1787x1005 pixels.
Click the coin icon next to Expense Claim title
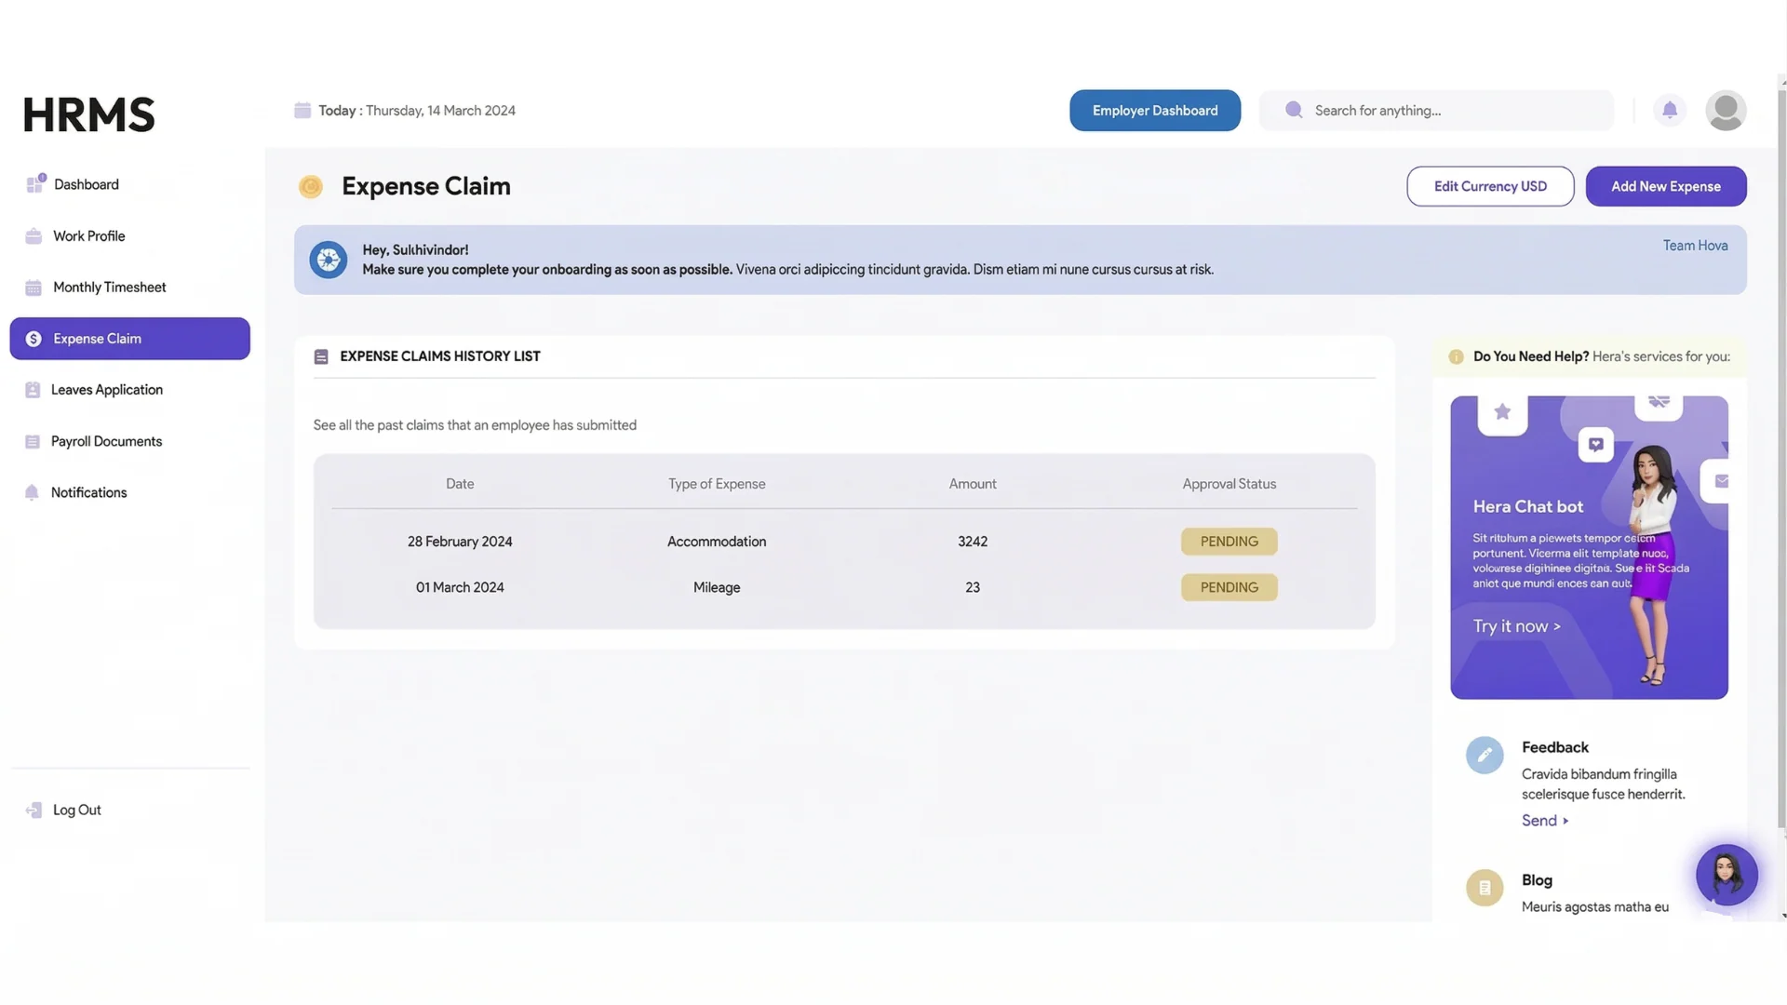[310, 187]
